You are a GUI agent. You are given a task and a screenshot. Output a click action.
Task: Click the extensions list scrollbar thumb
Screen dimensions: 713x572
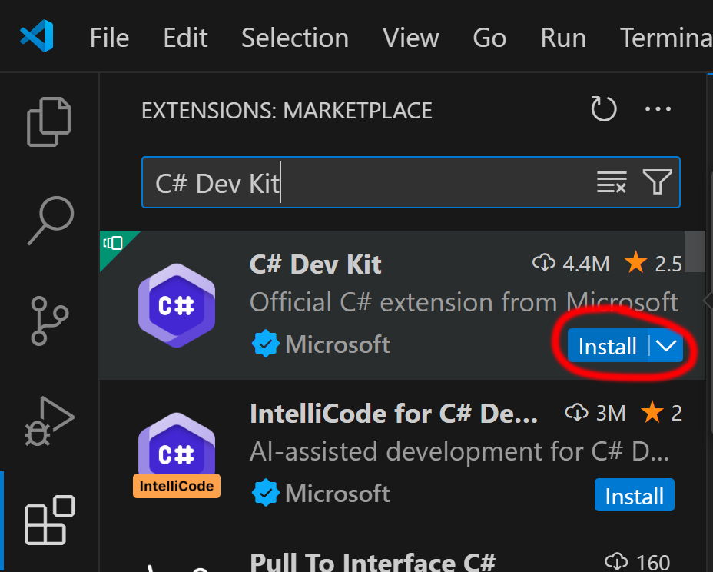(695, 251)
